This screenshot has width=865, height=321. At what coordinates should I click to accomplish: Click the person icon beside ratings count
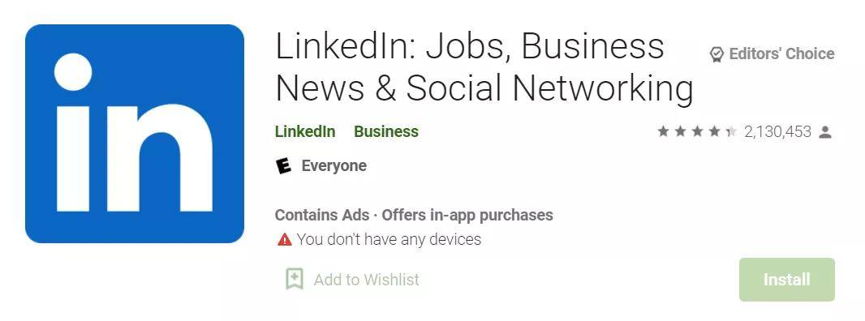825,132
